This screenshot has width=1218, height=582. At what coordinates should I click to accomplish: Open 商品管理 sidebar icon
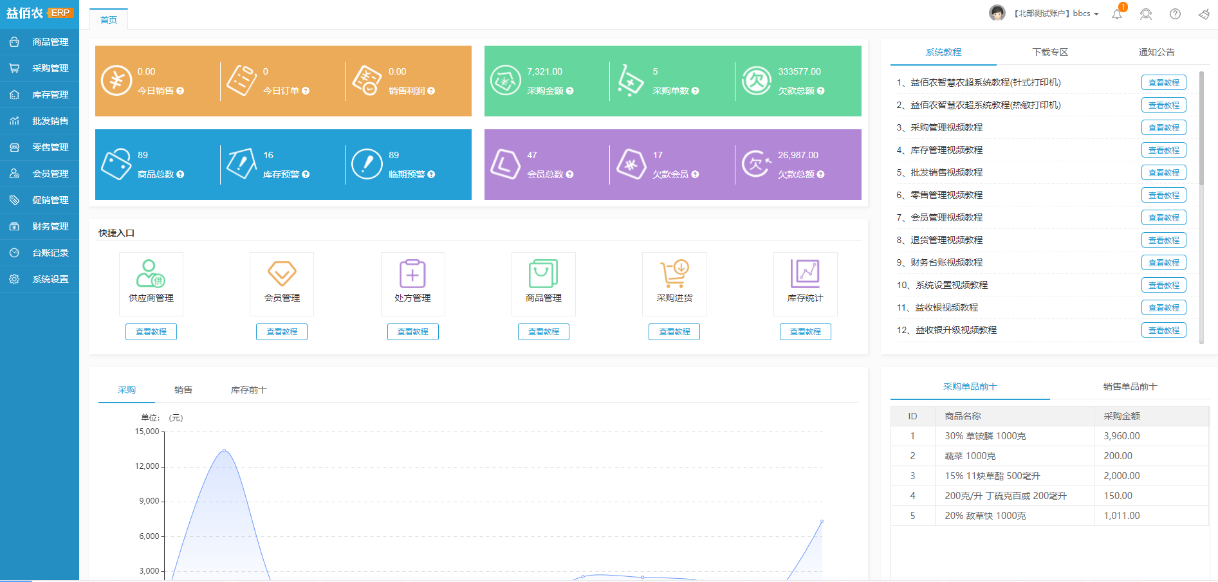point(14,42)
